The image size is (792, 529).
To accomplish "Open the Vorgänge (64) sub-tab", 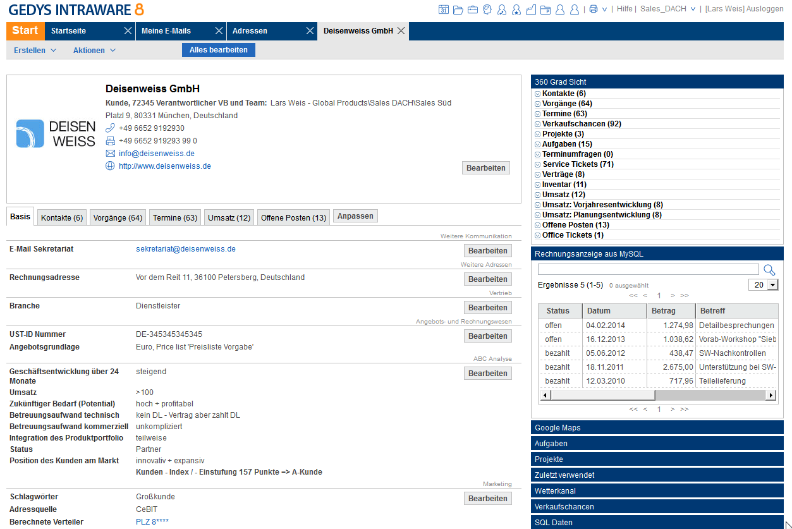I will point(118,217).
